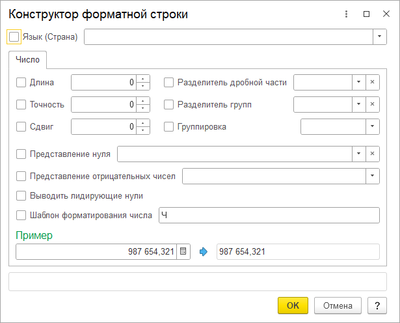Clear the Разделитель дробной части field

click(373, 82)
